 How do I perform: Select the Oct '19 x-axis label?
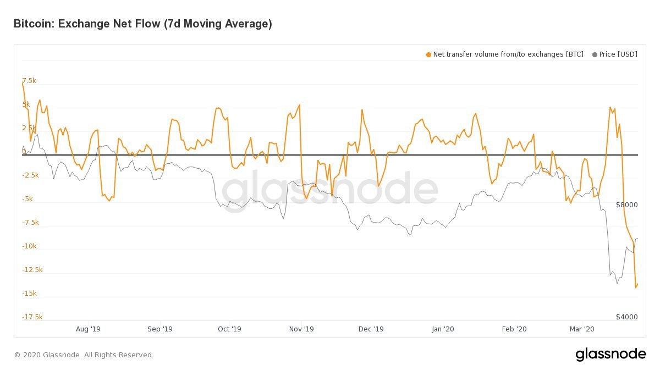(x=229, y=329)
